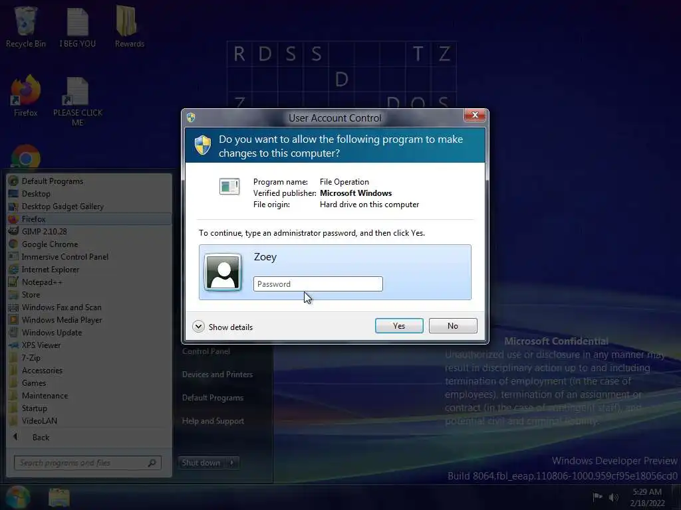This screenshot has width=681, height=510.
Task: Open Windows Fax and Scan entry
Action: pyautogui.click(x=89, y=307)
